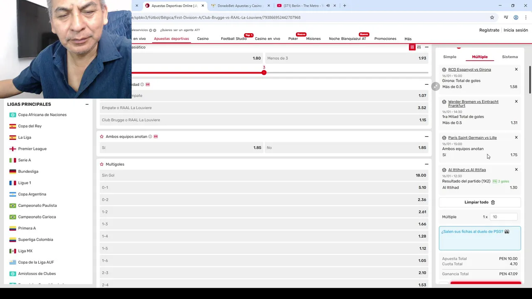532x299 pixels.
Task: Click the total goals line slider handle at 3
Action: [264, 72]
